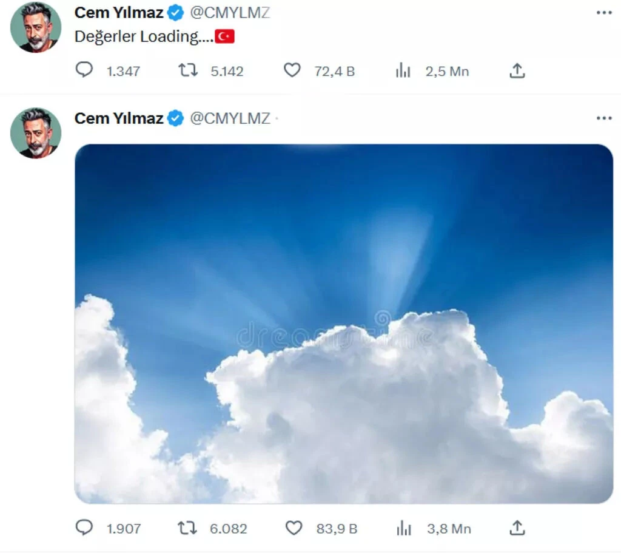
Task: Open Cem Yılmaz avatar on first tweet
Action: (x=36, y=27)
